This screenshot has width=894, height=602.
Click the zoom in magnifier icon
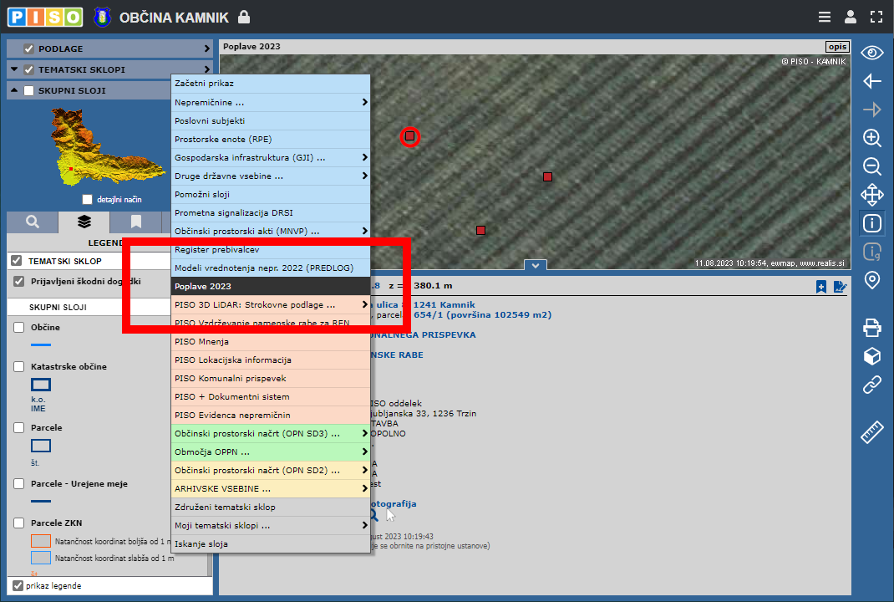pos(871,138)
